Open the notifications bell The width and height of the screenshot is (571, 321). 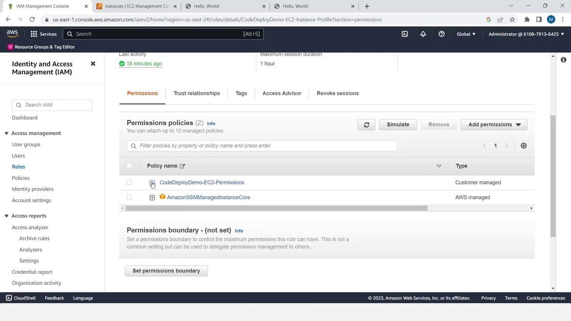[423, 34]
